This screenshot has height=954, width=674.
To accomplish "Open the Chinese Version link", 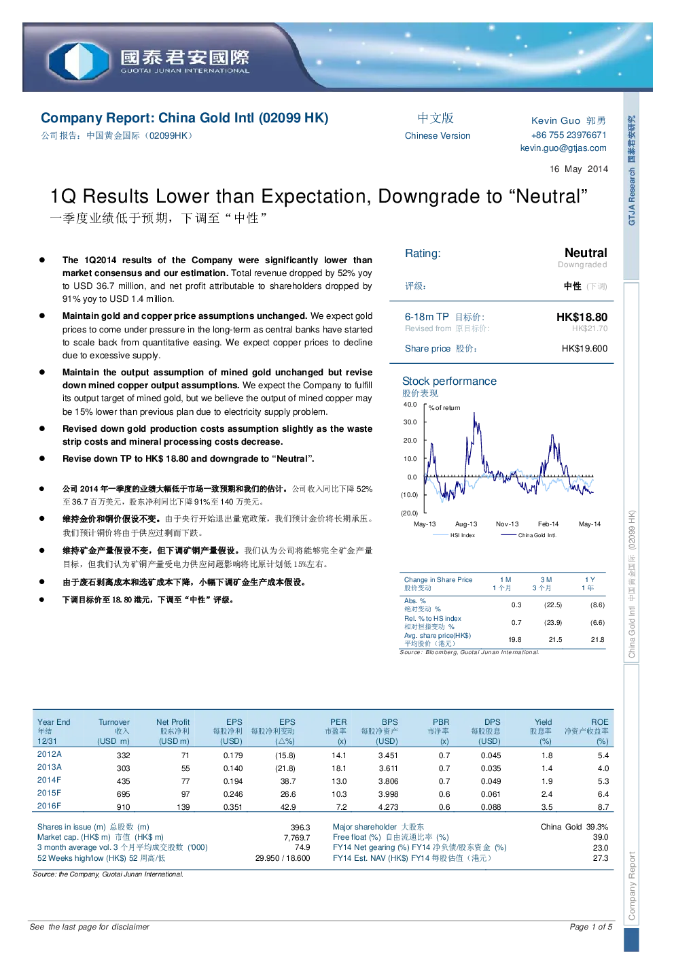I will [x=438, y=136].
